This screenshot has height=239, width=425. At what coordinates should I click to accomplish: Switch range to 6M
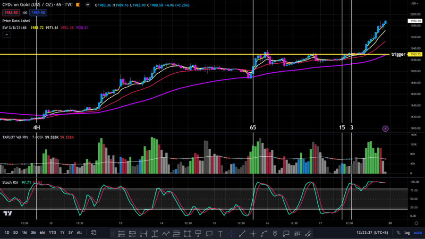pos(42,232)
